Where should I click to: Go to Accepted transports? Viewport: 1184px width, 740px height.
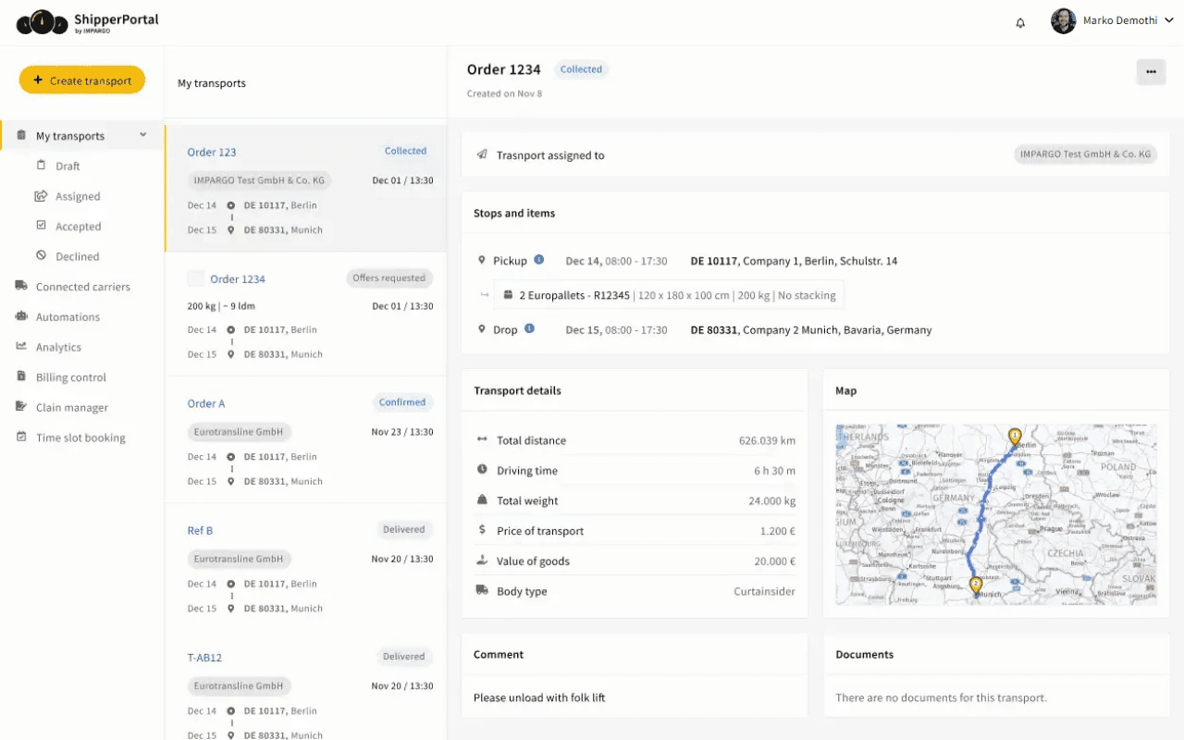pyautogui.click(x=78, y=227)
